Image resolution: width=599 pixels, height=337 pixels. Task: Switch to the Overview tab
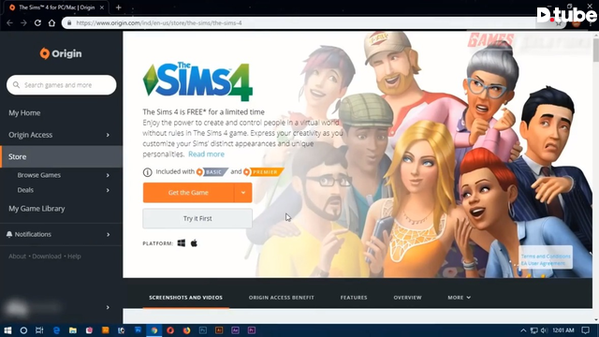click(x=408, y=298)
